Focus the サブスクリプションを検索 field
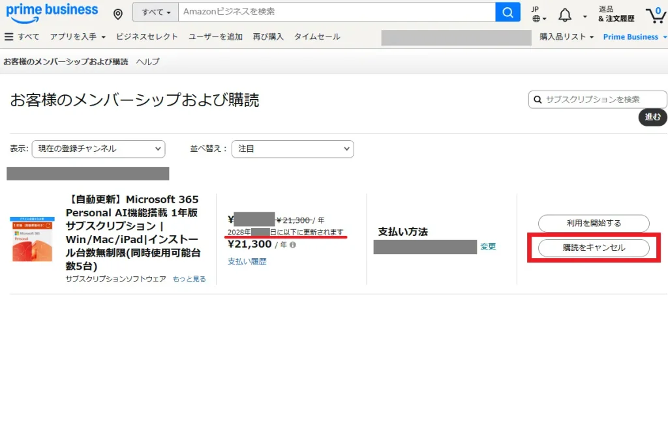Viewport: 668px width, 445px height. (598, 100)
